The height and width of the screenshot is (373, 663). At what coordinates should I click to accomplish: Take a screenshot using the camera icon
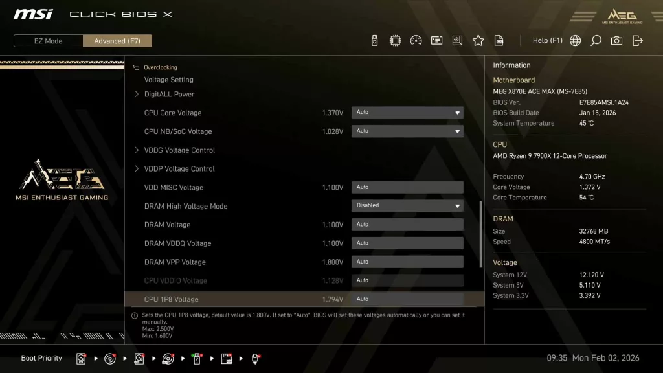click(616, 40)
